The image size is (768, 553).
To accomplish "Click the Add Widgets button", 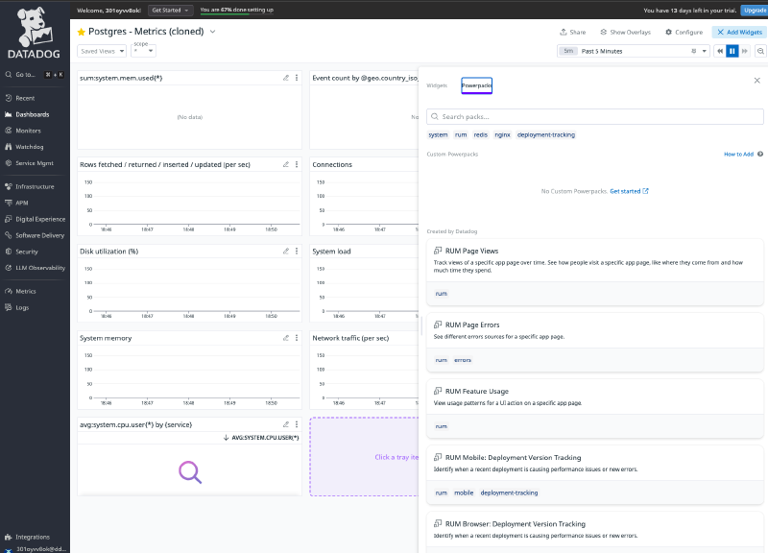I will click(739, 32).
